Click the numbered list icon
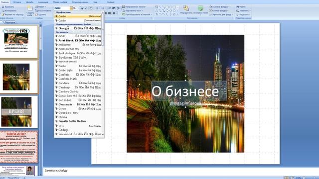This screenshot has height=179, width=319. (104, 8)
